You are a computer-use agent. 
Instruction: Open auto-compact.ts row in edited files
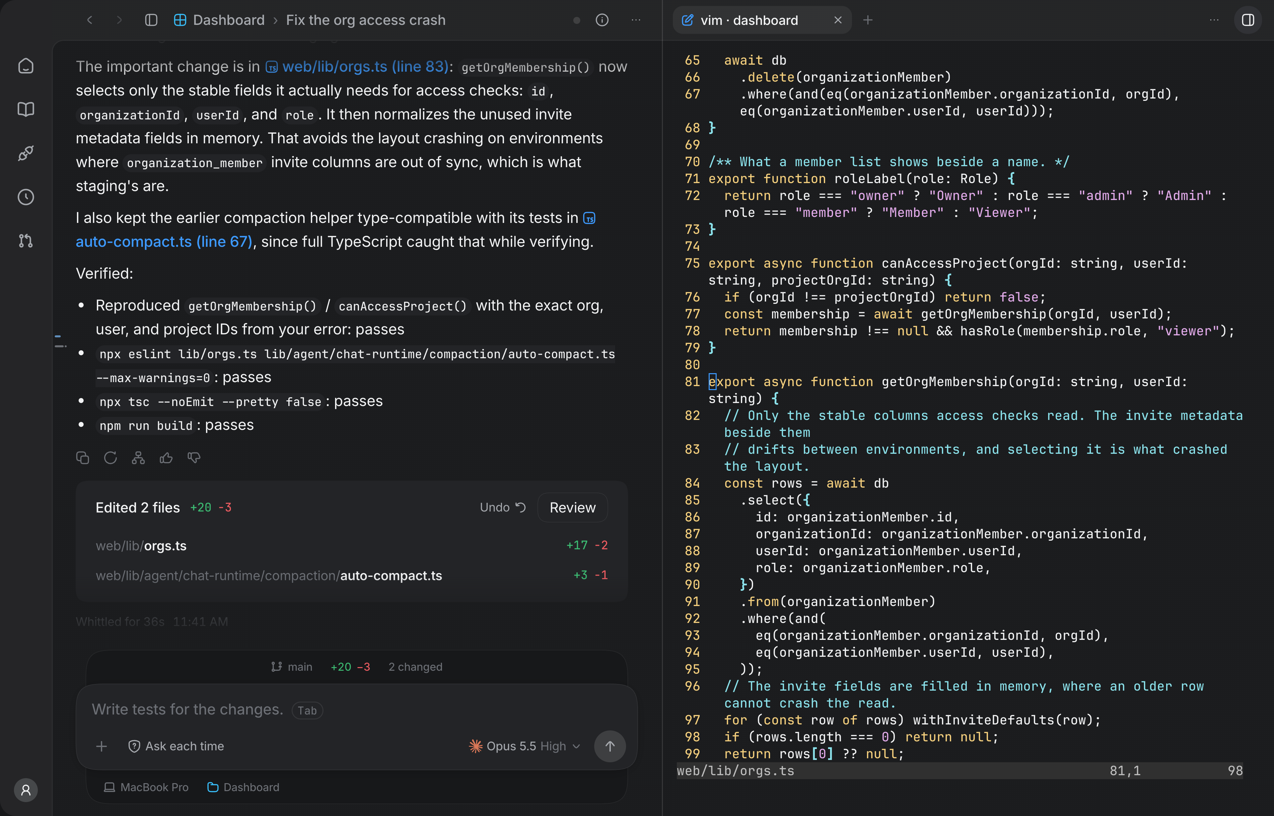click(x=352, y=576)
